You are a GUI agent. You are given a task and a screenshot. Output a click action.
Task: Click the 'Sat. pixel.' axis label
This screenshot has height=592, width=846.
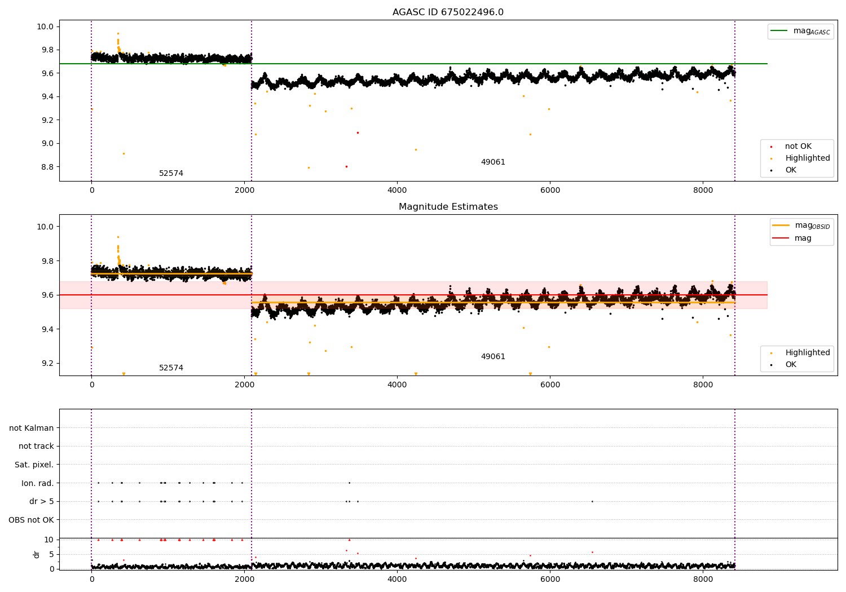coord(34,465)
